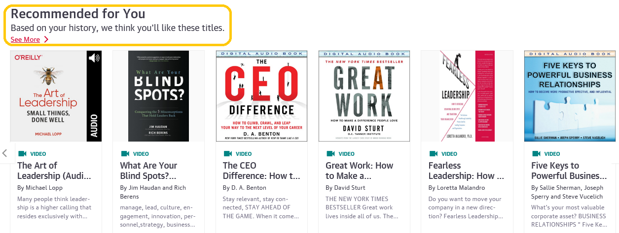Open Fearless Leadership title link
This screenshot has height=233, width=619.
tap(466, 171)
